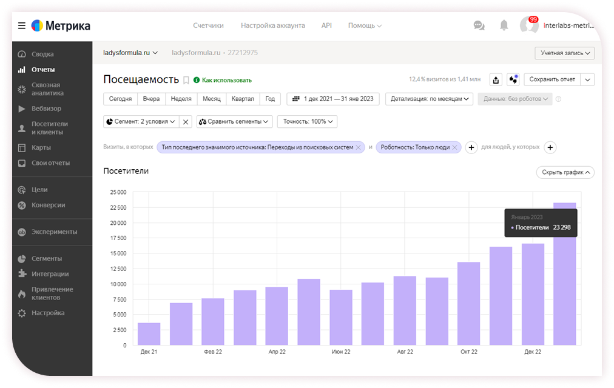Open the Сравнить сегменты dropdown
Viewport: 614px width, 388px height.
tap(235, 122)
